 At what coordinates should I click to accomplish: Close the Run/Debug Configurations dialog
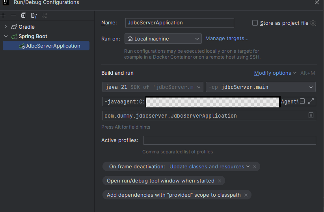coord(317,2)
